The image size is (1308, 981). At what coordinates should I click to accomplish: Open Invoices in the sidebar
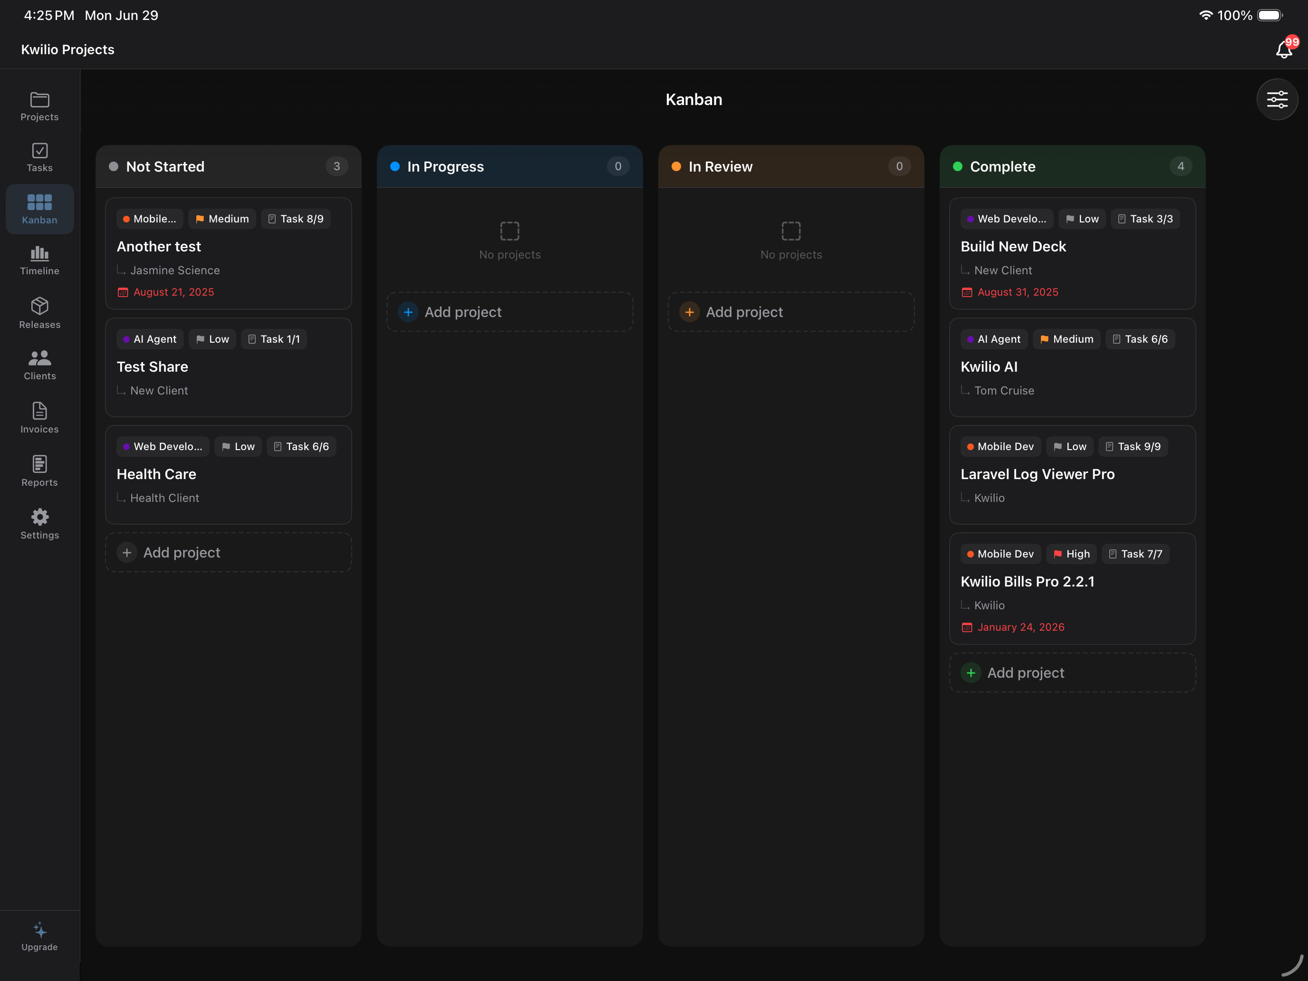pyautogui.click(x=39, y=418)
